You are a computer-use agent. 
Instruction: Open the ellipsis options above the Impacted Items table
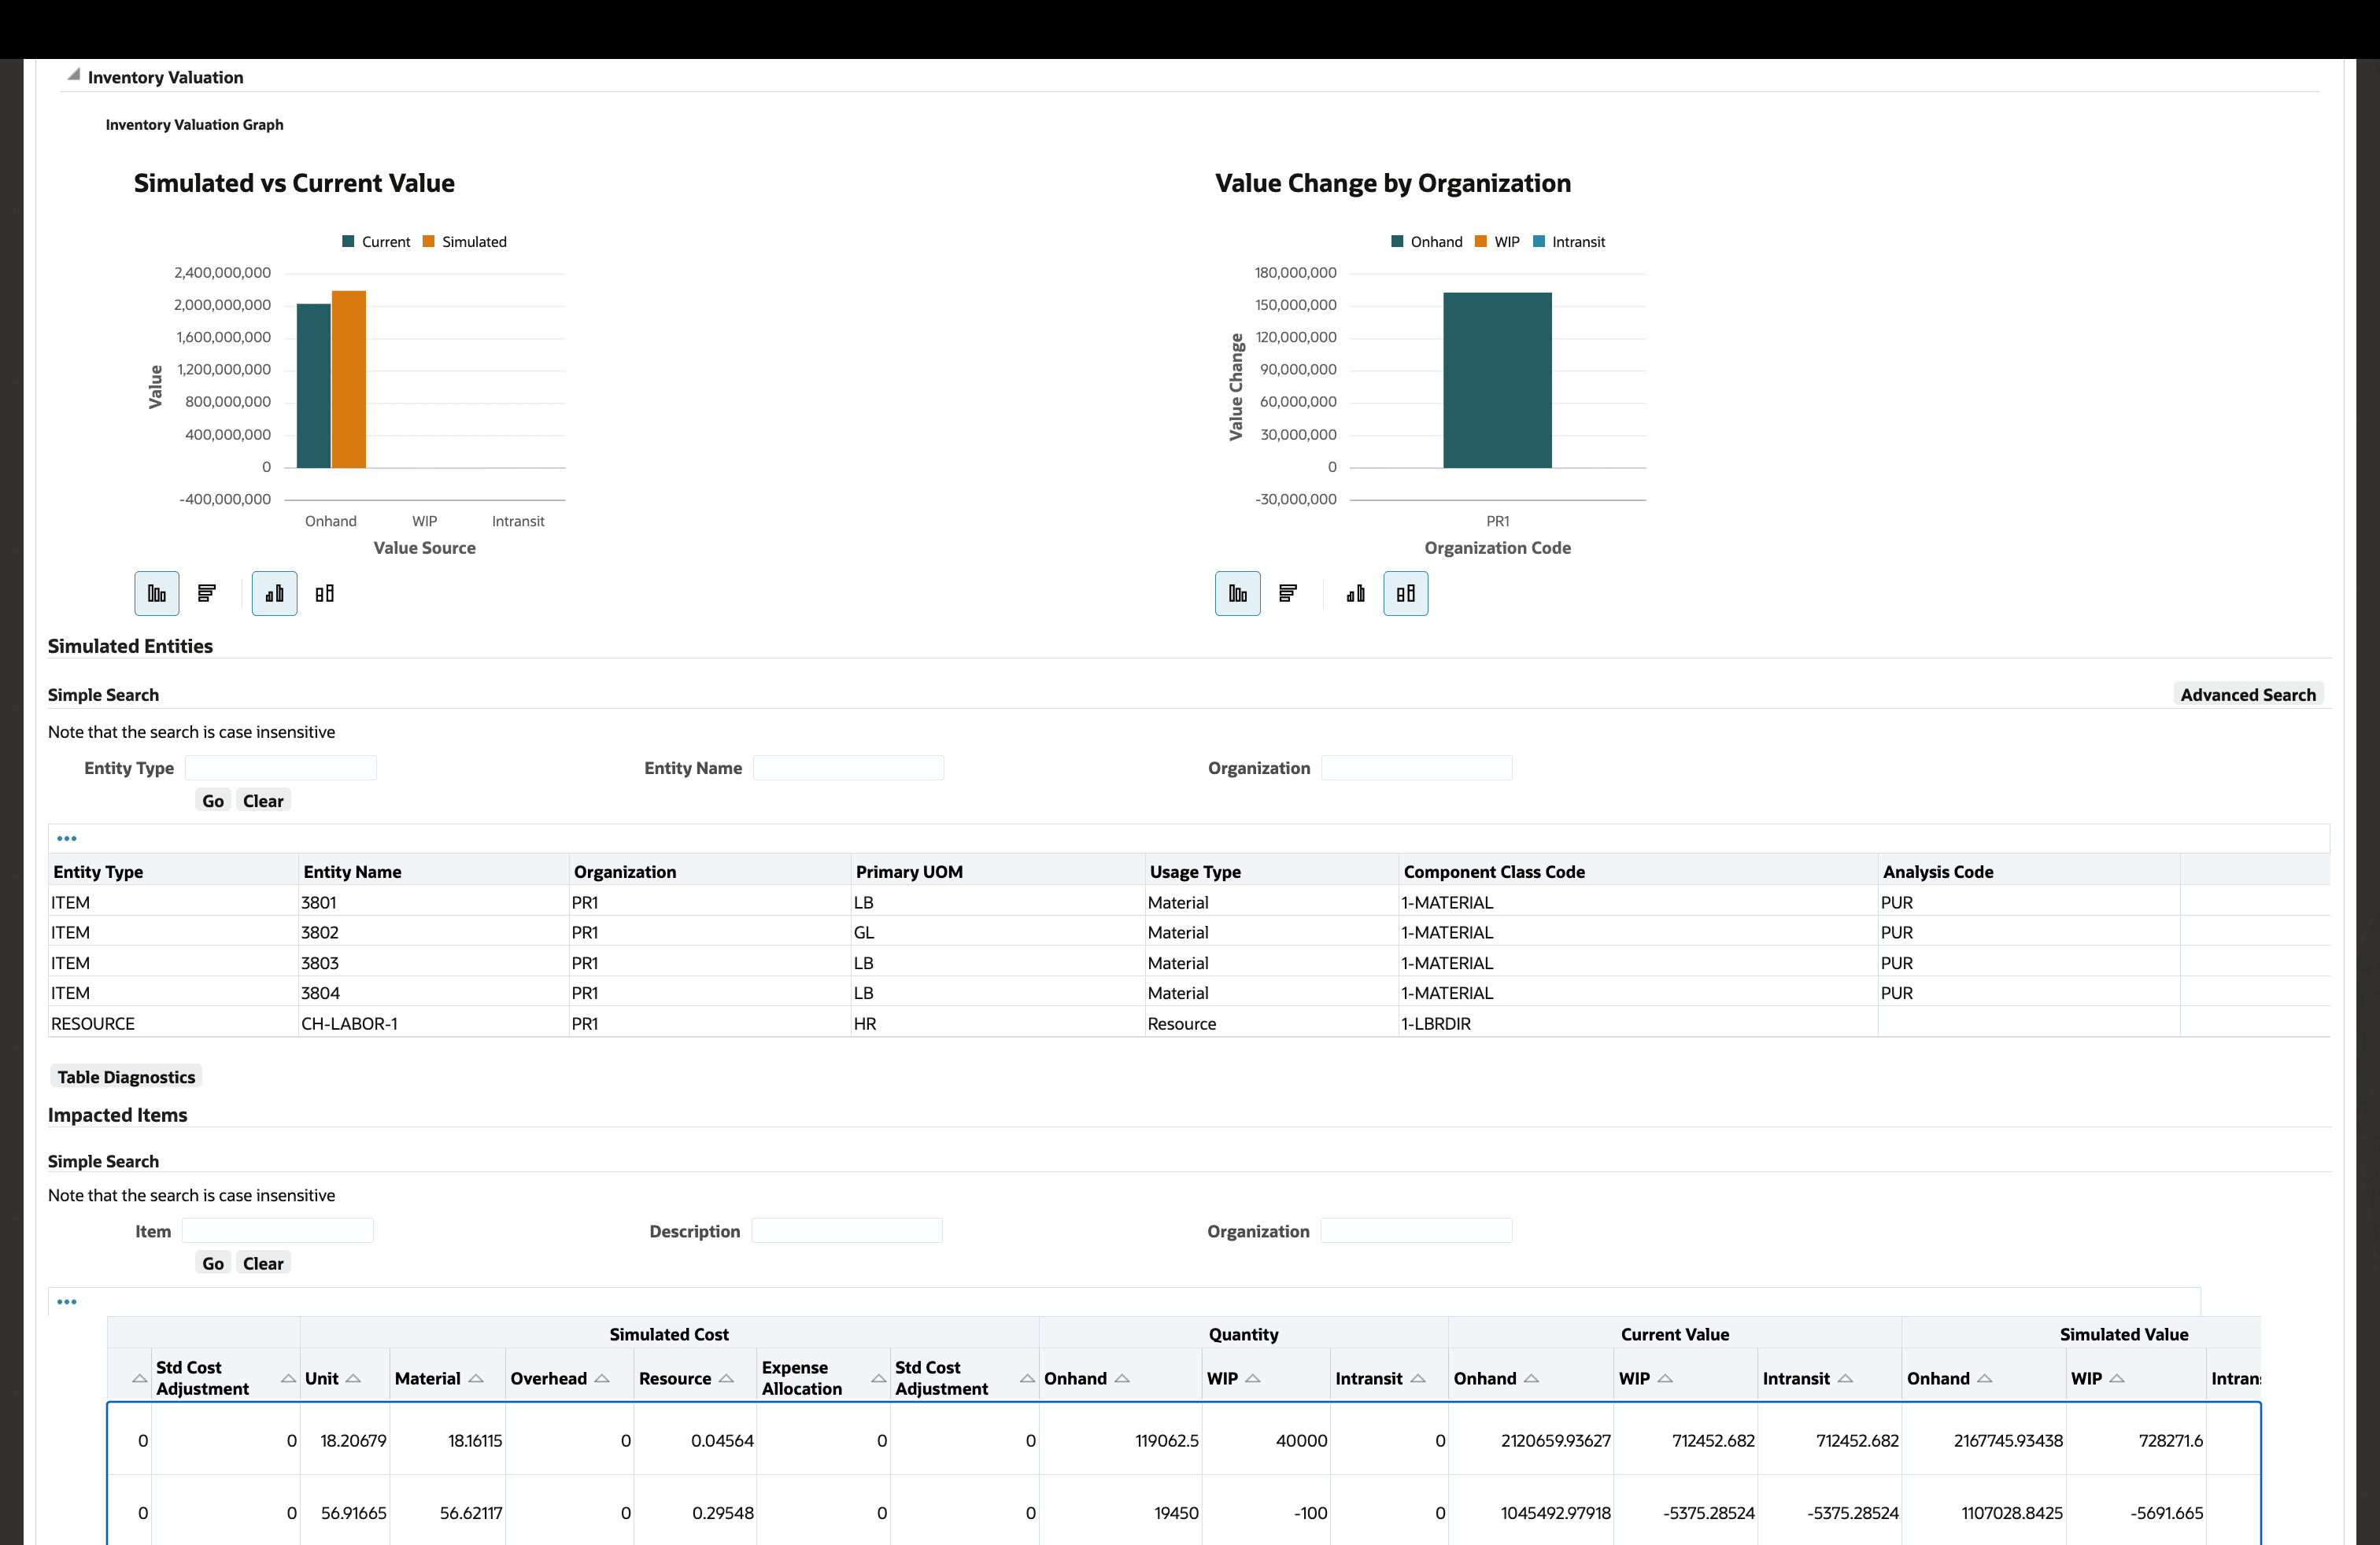point(67,1301)
